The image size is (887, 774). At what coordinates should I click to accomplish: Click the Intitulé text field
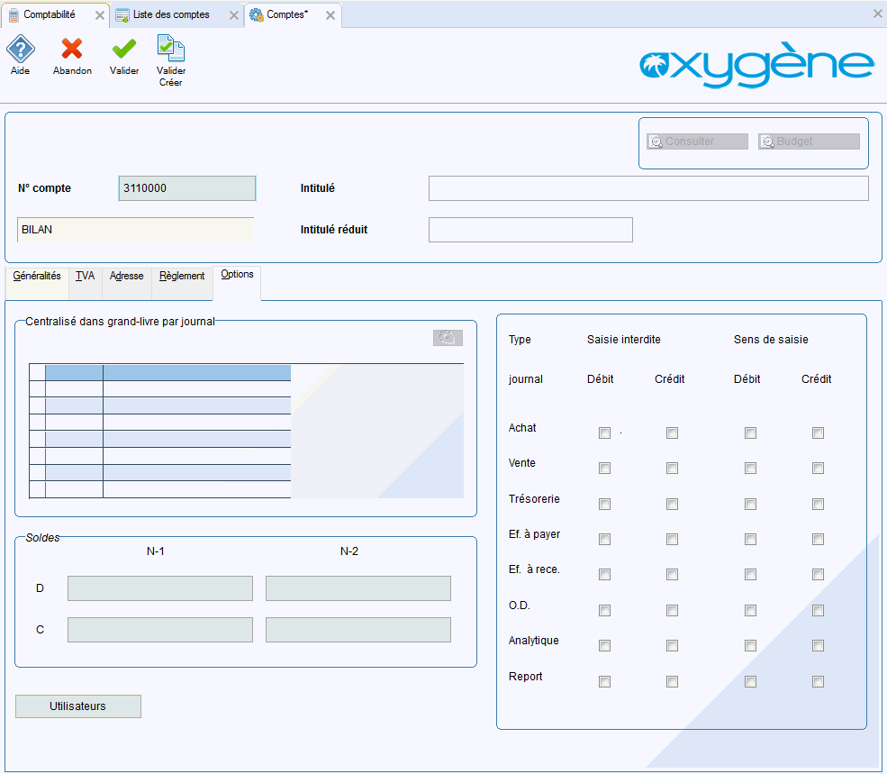(648, 188)
